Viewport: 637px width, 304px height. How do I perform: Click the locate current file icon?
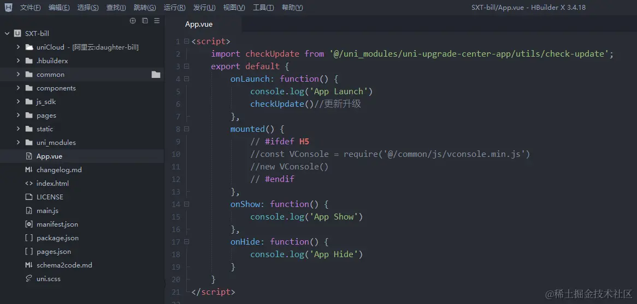(x=132, y=21)
